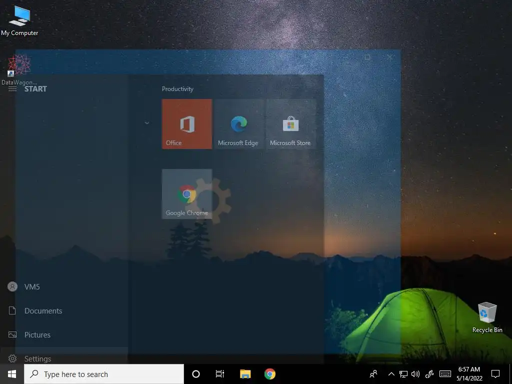Image resolution: width=512 pixels, height=384 pixels.
Task: Open the Action Center notifications icon
Action: pos(495,374)
